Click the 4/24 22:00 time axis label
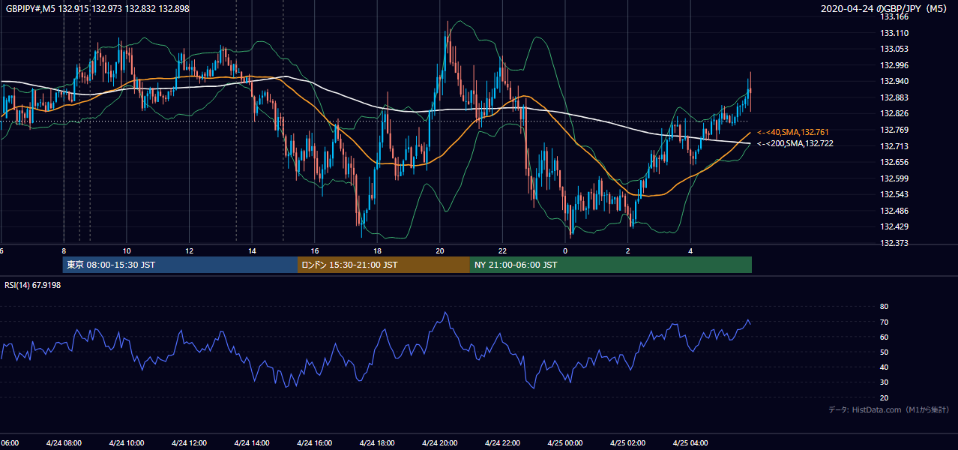Image resolution: width=958 pixels, height=450 pixels. point(503,442)
